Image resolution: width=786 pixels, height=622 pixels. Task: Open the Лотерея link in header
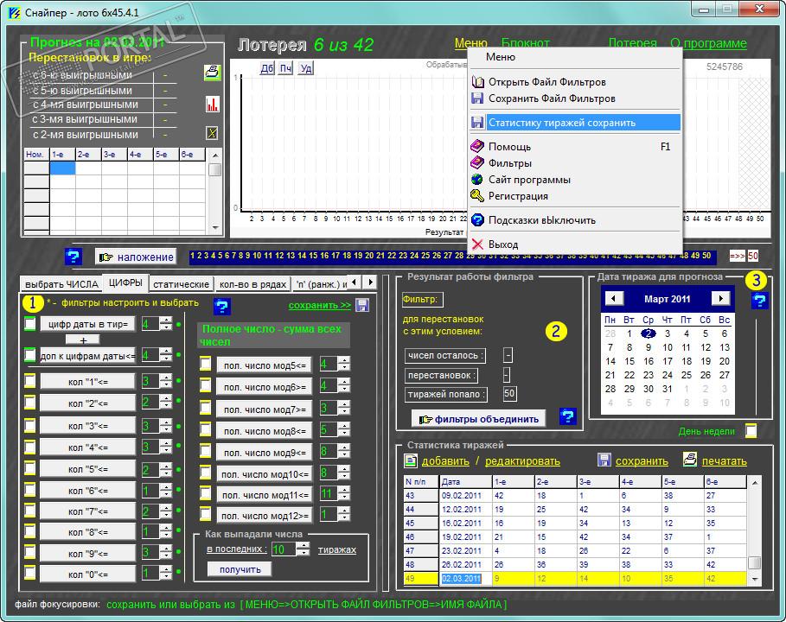point(633,43)
